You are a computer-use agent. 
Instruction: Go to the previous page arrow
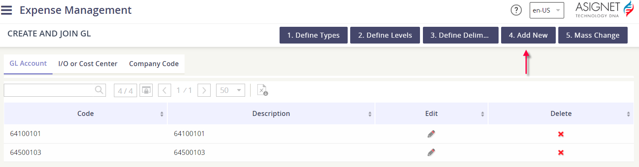coord(164,90)
